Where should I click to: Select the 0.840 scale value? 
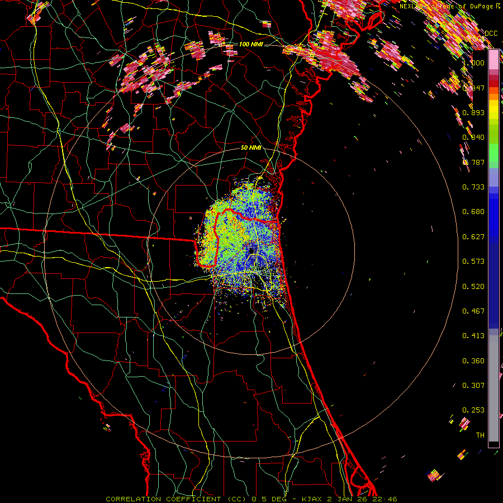(473, 137)
